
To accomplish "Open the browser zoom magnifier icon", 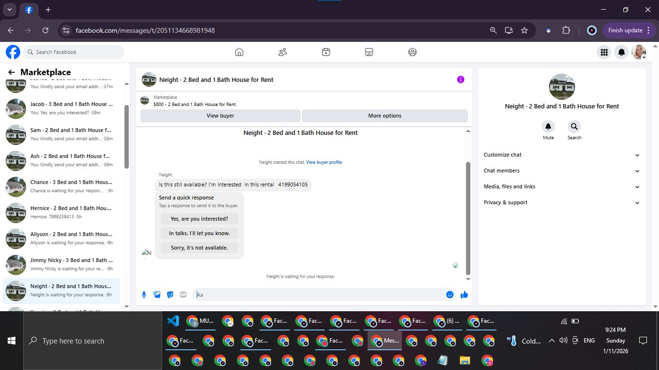I will pyautogui.click(x=493, y=30).
